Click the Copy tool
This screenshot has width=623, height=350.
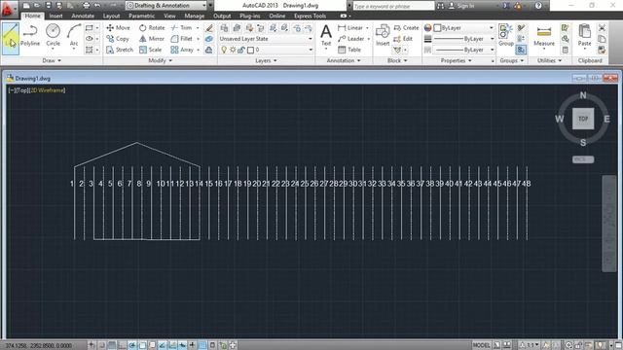(118, 39)
